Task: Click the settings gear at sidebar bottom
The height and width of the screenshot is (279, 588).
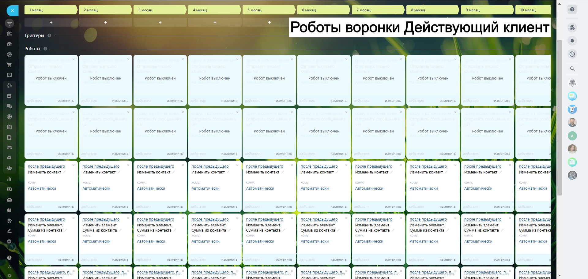Action: tap(9, 275)
